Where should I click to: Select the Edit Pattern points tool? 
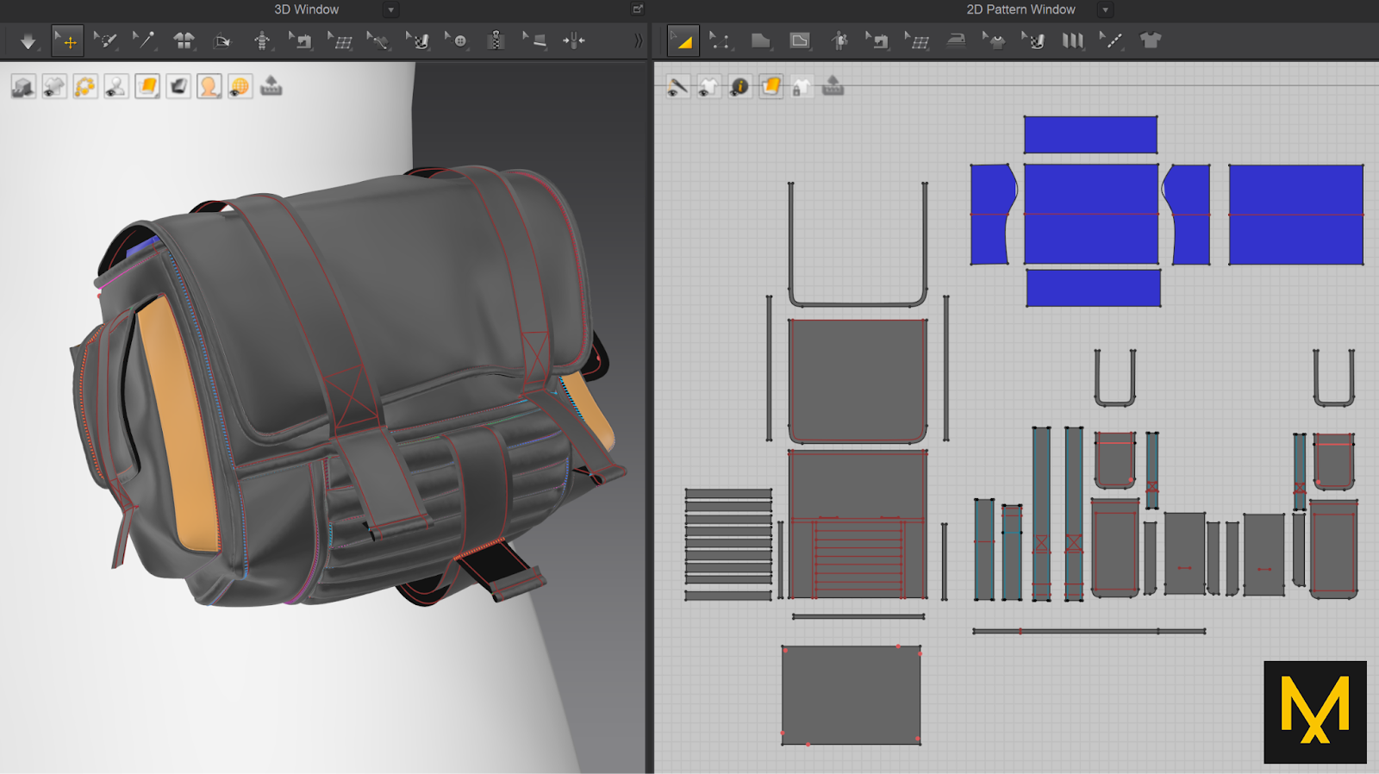719,41
